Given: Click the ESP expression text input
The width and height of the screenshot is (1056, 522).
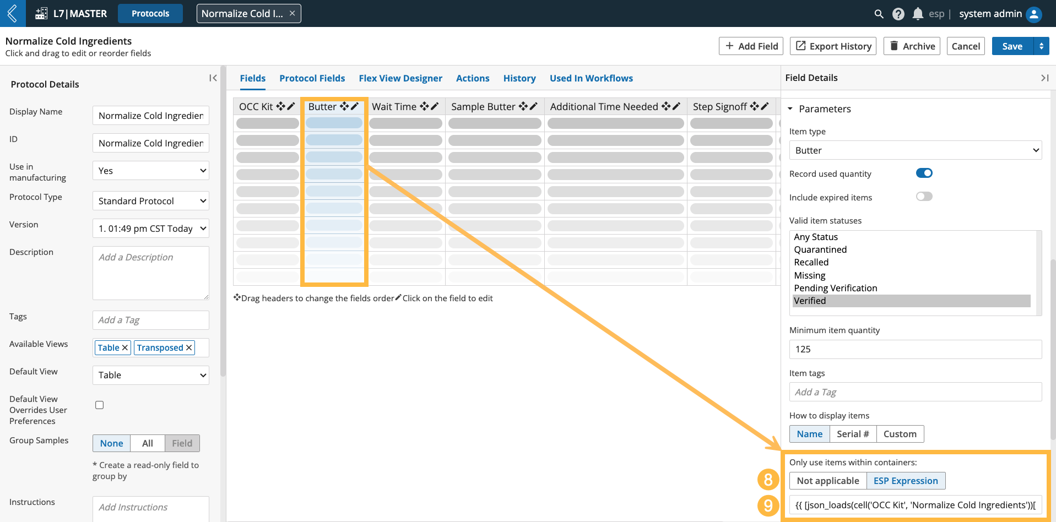Looking at the screenshot, I should pos(916,505).
